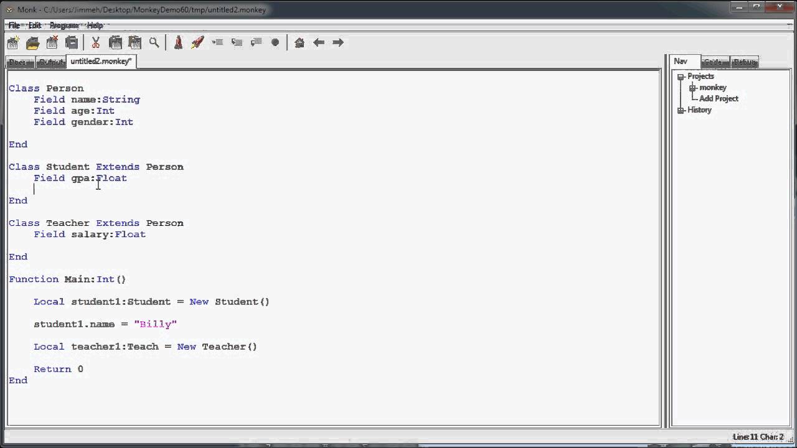Open Find with the magnifying glass icon
This screenshot has width=797, height=448.
pos(154,42)
